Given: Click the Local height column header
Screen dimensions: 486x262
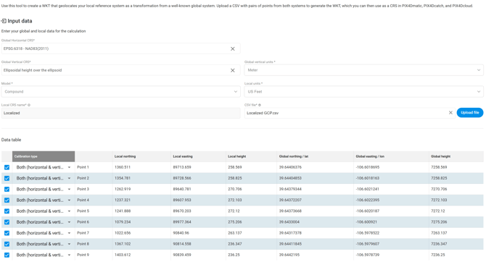Looking at the screenshot, I should [x=252, y=156].
